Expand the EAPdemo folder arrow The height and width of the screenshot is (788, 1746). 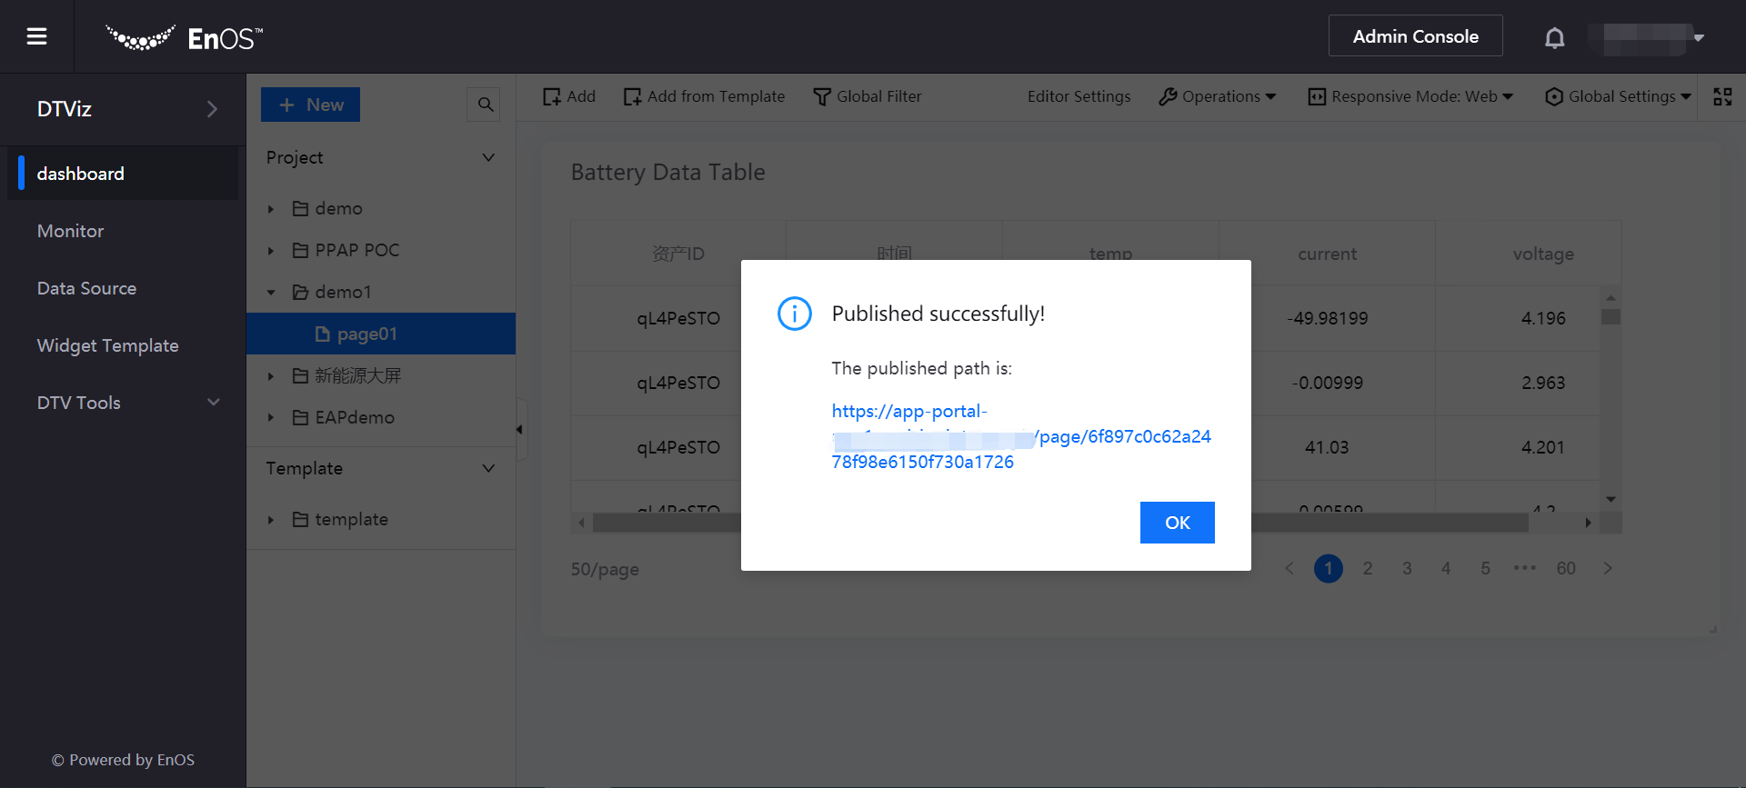click(x=270, y=418)
